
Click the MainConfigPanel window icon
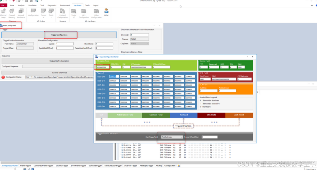1,25
